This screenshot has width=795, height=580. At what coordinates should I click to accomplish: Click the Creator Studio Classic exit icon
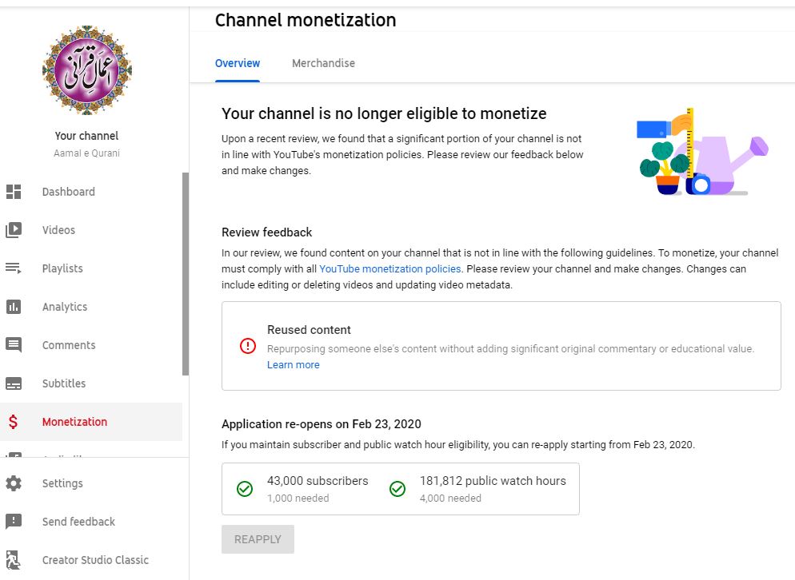14,560
